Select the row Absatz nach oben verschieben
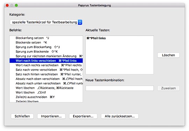189x131 pixels. tap(46, 79)
